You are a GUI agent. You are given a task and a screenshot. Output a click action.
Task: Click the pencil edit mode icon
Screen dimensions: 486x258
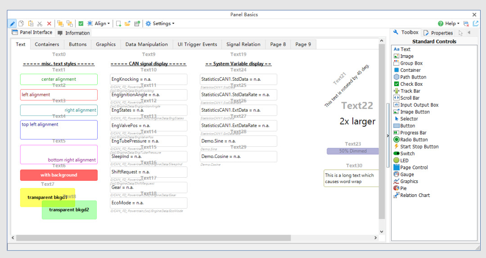point(12,23)
